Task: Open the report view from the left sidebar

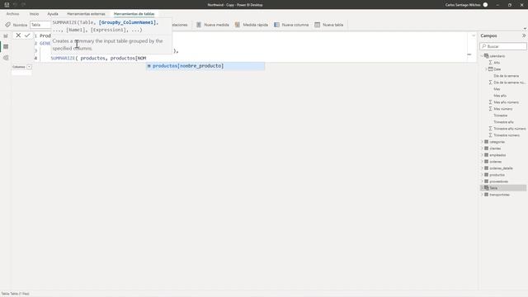Action: (x=6, y=35)
